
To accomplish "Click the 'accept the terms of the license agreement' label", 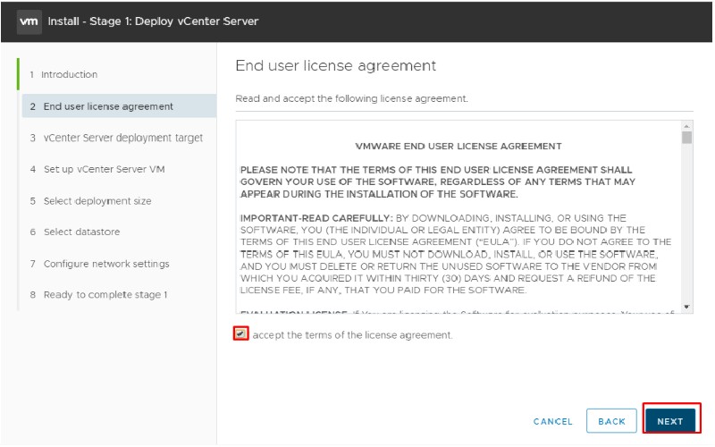I will (352, 335).
